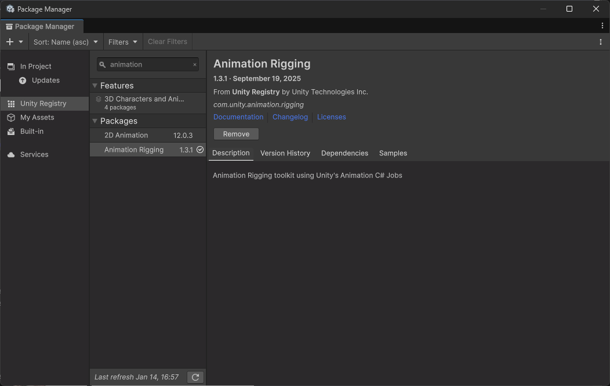Screen dimensions: 610x386
Task: Select Unity Registry in the sidebar
Action: pyautogui.click(x=44, y=104)
